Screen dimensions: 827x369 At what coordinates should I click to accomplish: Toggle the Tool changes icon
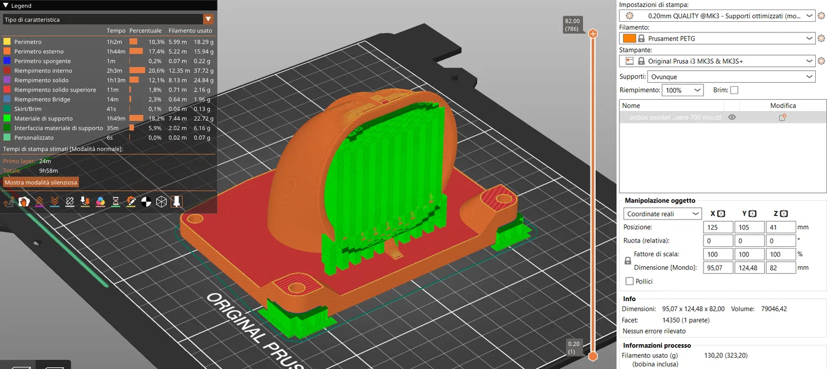click(85, 202)
